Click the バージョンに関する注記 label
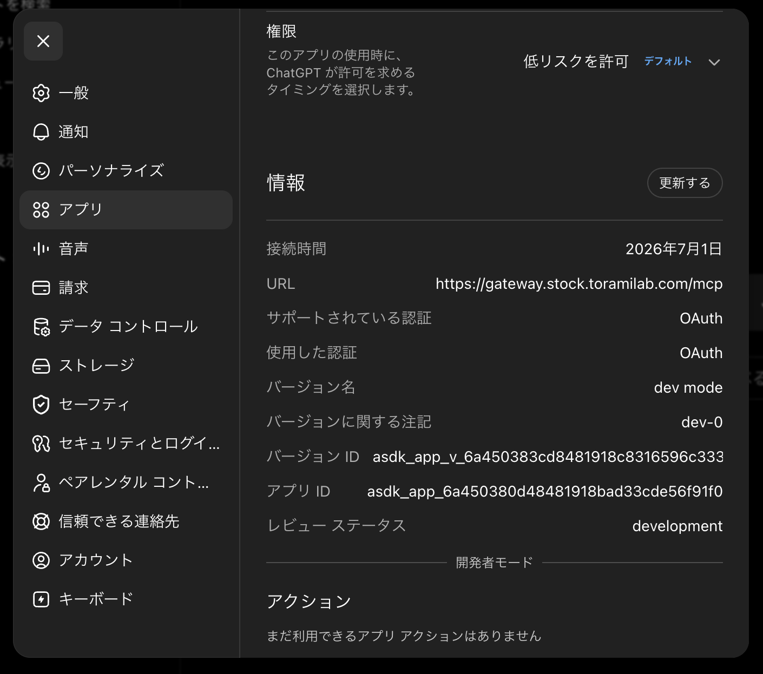Viewport: 763px width, 674px height. click(x=349, y=422)
